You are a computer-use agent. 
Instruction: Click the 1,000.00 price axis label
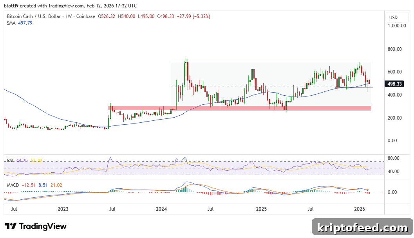coord(397,25)
